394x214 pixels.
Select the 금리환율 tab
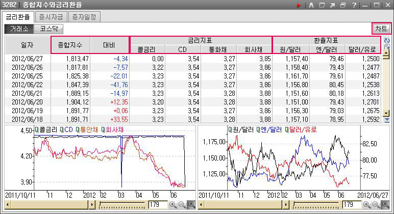pos(18,17)
